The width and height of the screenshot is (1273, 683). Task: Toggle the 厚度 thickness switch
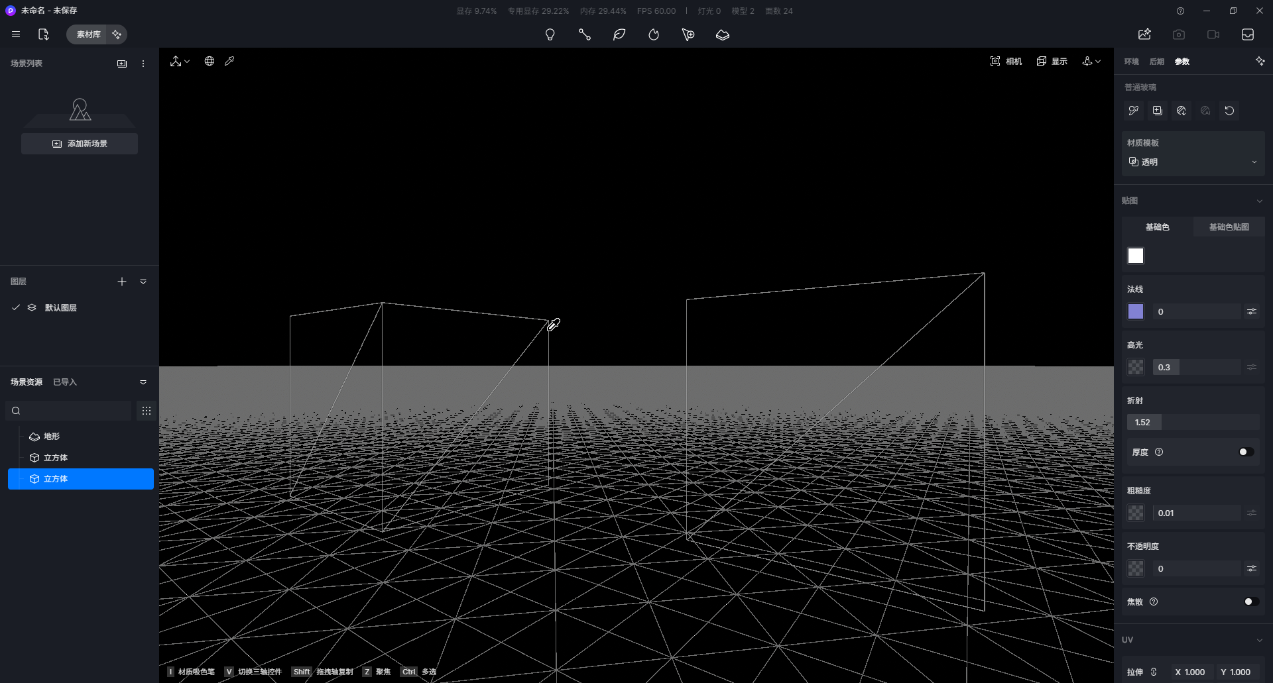pos(1246,452)
